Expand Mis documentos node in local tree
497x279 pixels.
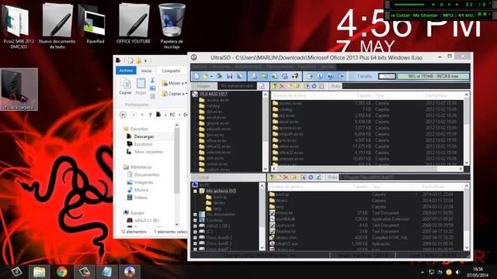click(x=195, y=215)
